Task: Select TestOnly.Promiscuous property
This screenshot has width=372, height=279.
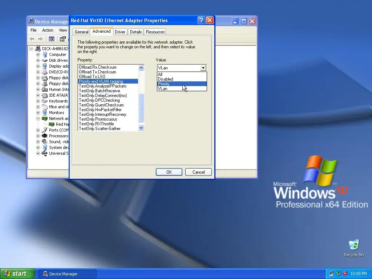Action: 108,119
